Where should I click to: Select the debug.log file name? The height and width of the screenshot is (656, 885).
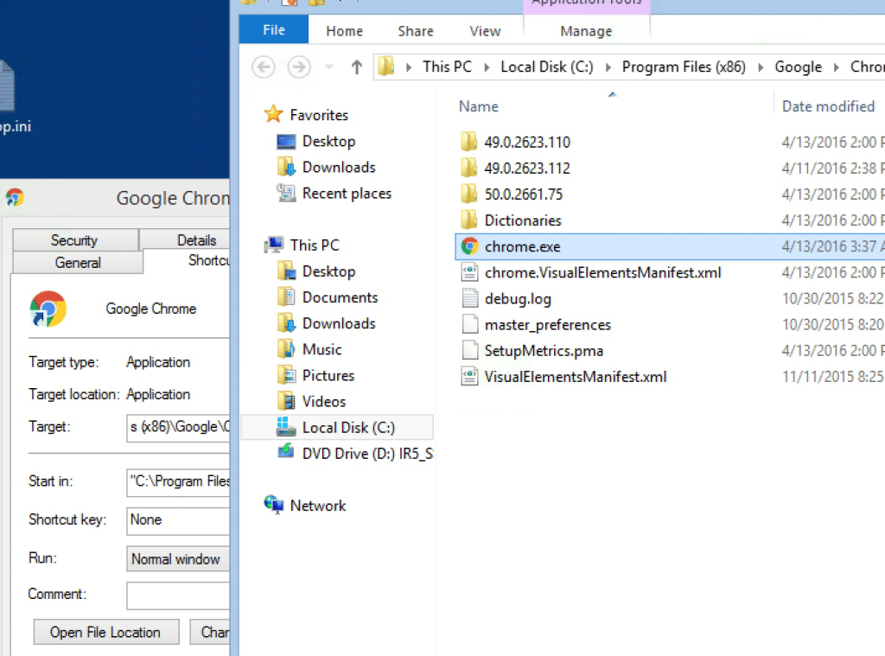tap(519, 299)
